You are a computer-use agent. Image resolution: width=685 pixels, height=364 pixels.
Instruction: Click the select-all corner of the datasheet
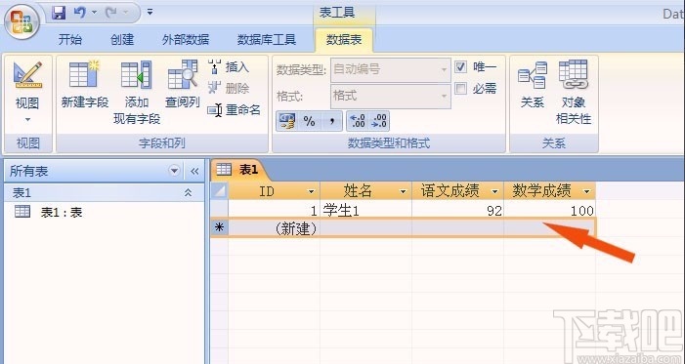[x=219, y=190]
